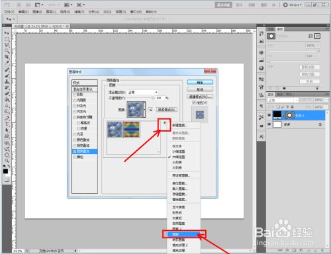Open the History panel icon in dock
This screenshot has height=254, width=331.
pos(261,34)
